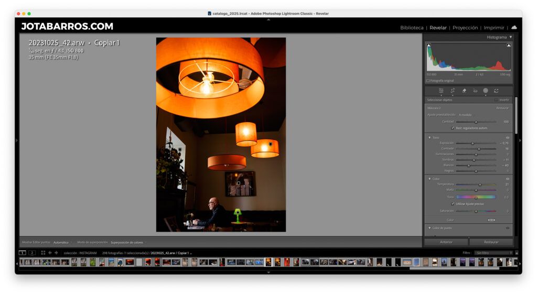The width and height of the screenshot is (537, 294).
Task: Toggle Utilizar Ajuste preciso checkbox
Action: [453, 204]
